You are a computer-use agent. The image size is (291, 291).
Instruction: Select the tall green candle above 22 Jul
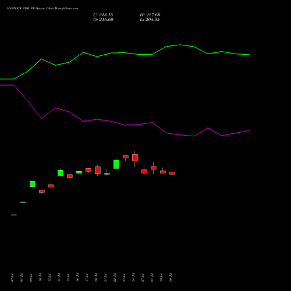click(116, 164)
